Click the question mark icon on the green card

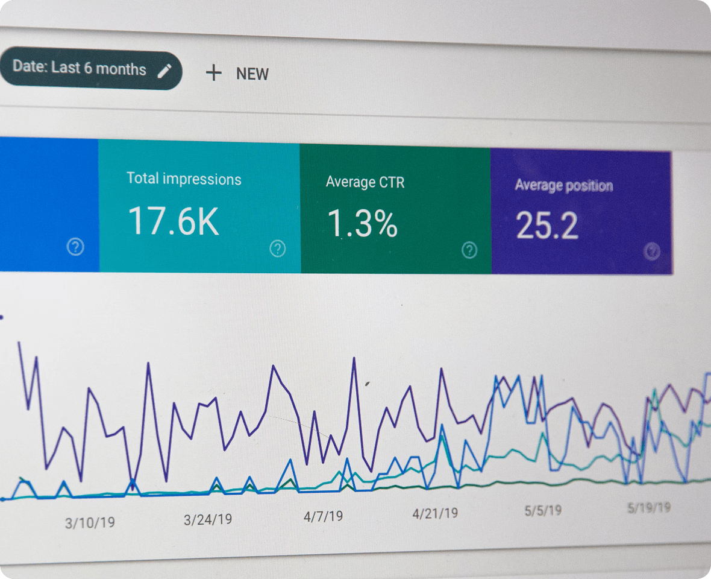coord(469,250)
